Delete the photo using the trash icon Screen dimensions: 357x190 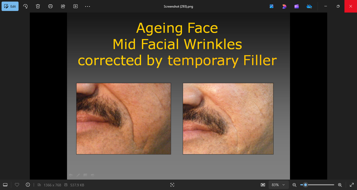38,6
